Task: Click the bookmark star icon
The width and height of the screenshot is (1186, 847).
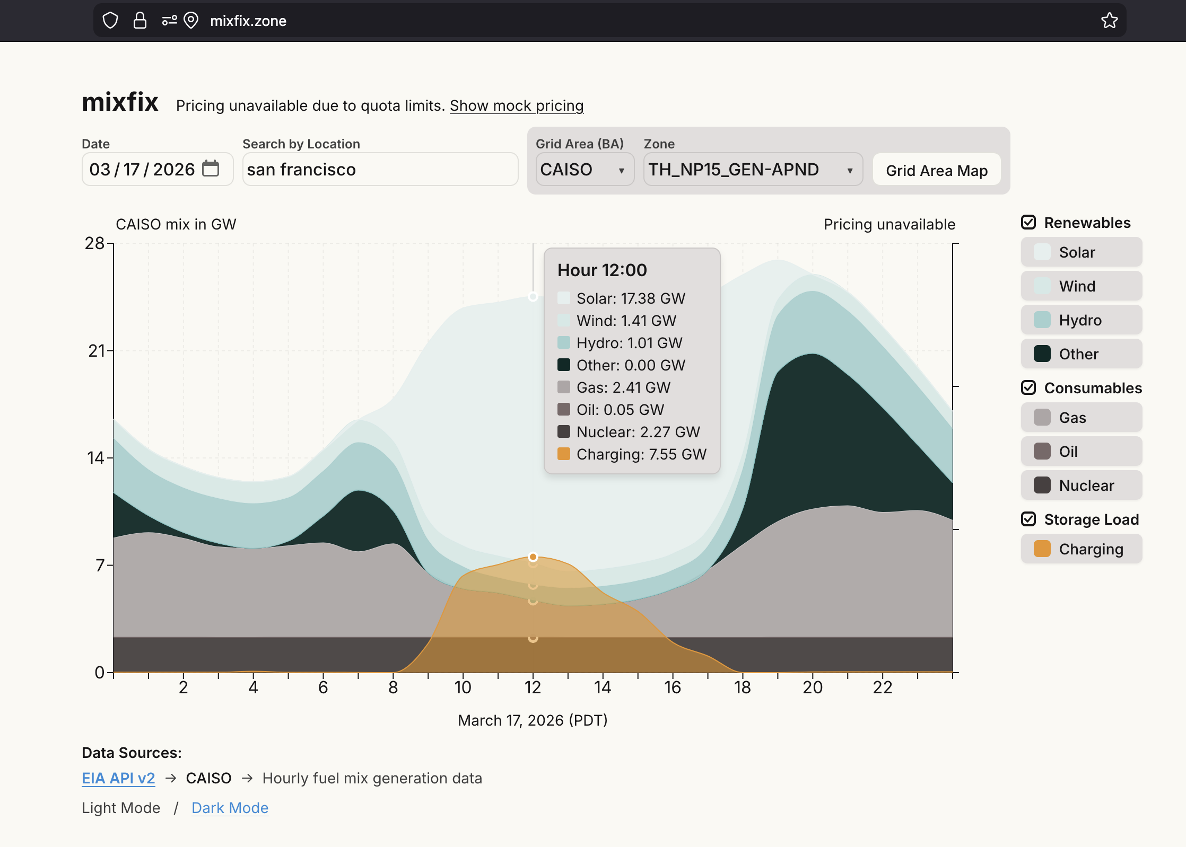Action: (1109, 21)
